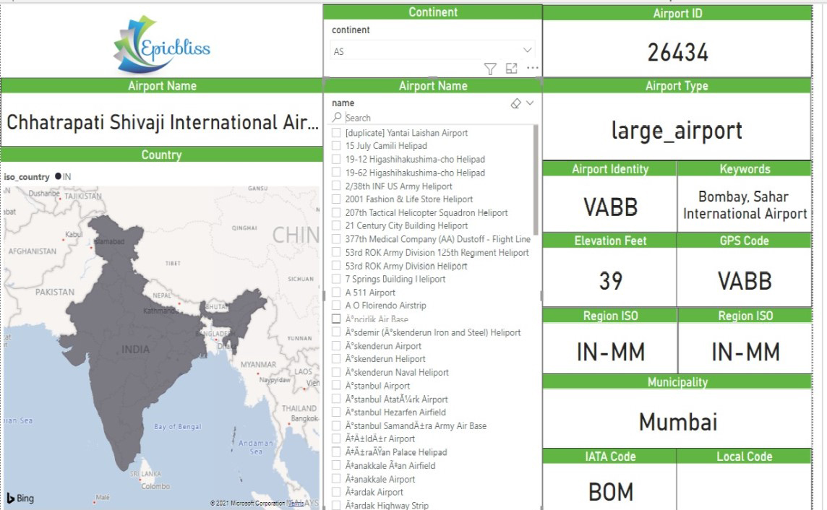Clear selections with the eraser icon
The image size is (827, 510).
pos(515,103)
